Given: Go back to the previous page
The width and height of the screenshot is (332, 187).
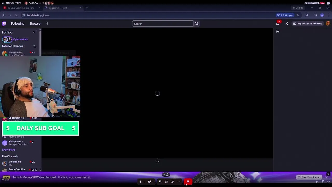Looking at the screenshot, I should pyautogui.click(x=4, y=15).
